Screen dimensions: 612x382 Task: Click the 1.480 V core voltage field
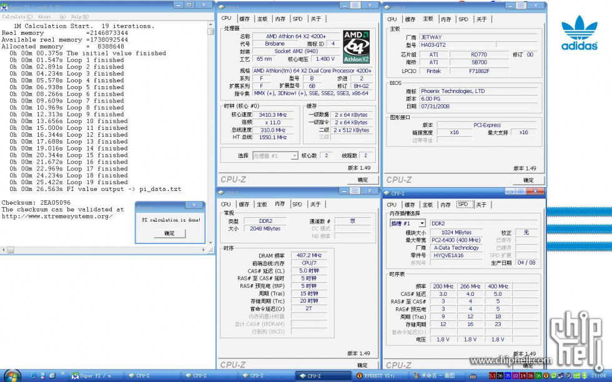coord(325,59)
